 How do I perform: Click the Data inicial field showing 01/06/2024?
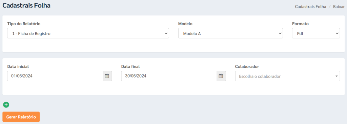click(55, 76)
